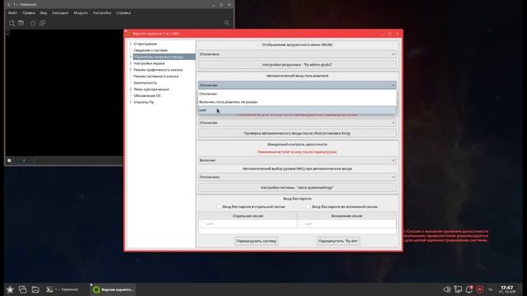Tick the user checkbox in separate session column
Viewport: 527px width, 296px height.
point(203,224)
